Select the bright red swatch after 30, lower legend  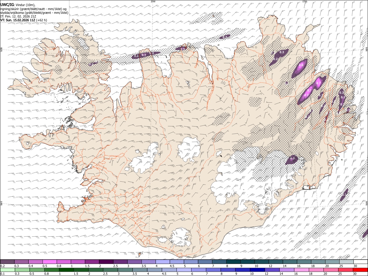click(360, 270)
